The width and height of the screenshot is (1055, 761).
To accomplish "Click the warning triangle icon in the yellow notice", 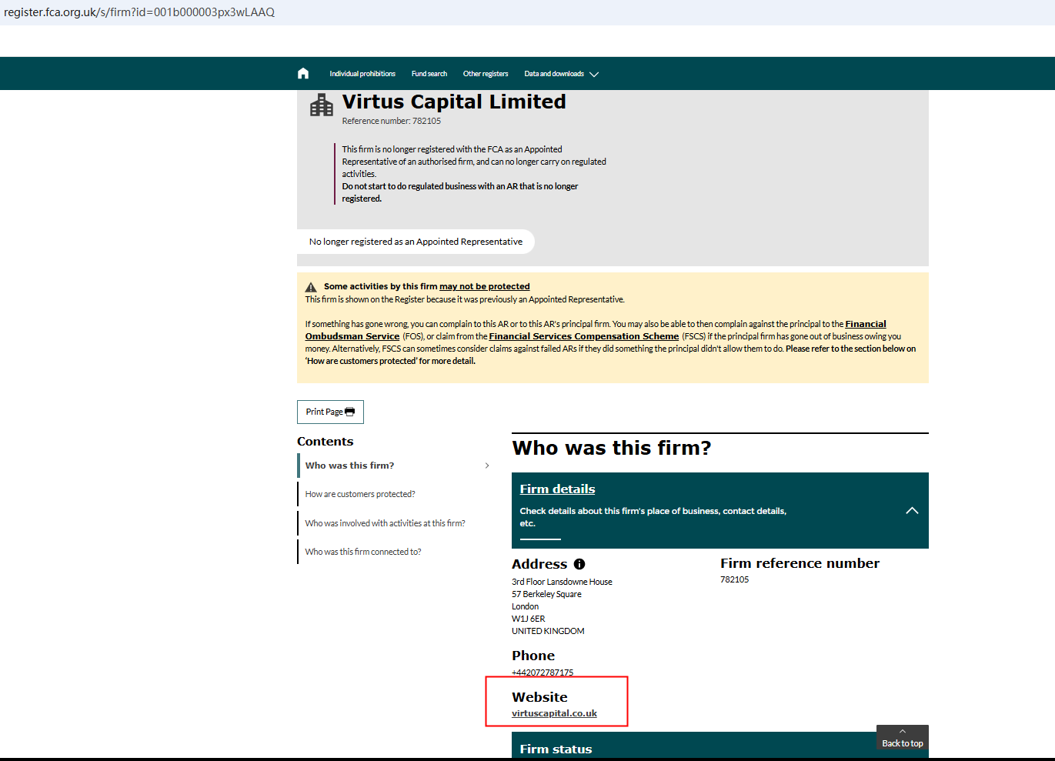I will (311, 287).
